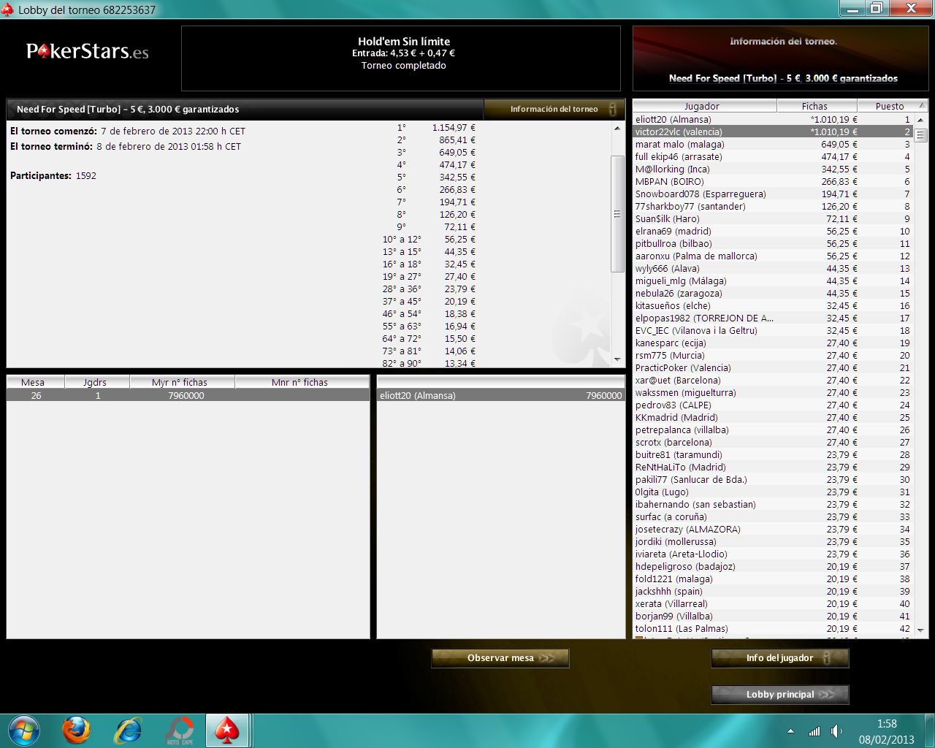Click the prize list scrollbar down arrow
935x748 pixels.
click(617, 359)
